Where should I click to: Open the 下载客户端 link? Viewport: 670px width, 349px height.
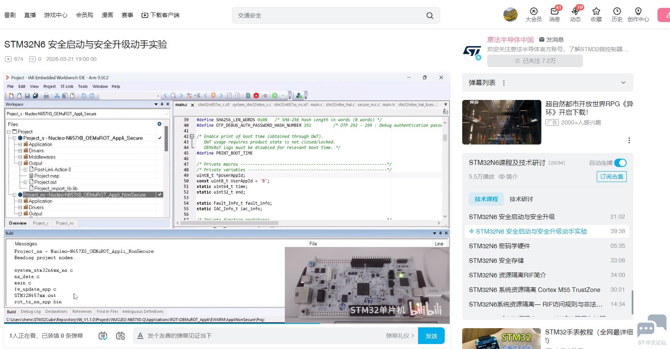pos(160,15)
